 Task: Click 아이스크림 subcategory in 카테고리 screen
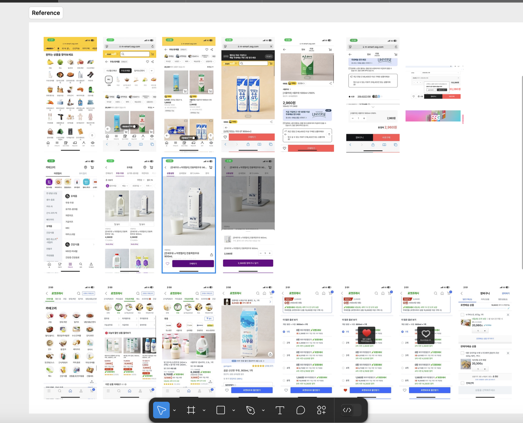[70, 234]
